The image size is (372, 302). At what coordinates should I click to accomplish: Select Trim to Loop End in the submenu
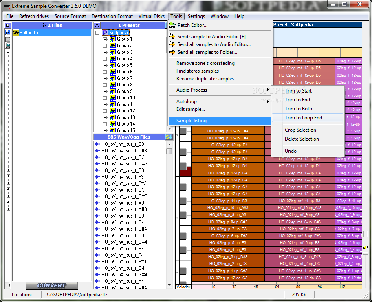coord(308,118)
